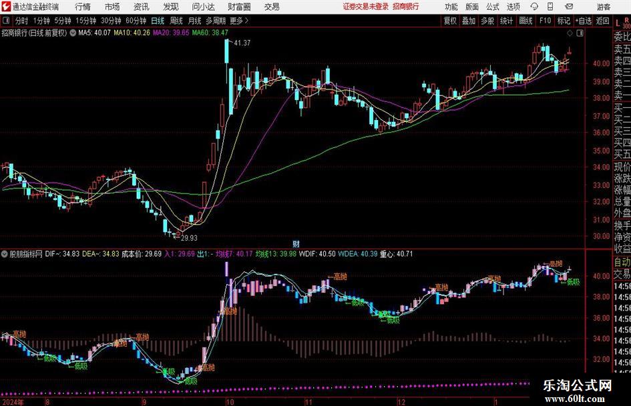631x406 pixels.
Task: Click the MA10: 40.26 indicator label
Action: click(x=132, y=33)
